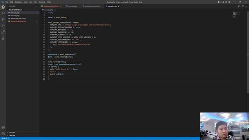Click the VS Code logo in title bar
Viewport: 249px width, 140px height.
click(2, 2)
